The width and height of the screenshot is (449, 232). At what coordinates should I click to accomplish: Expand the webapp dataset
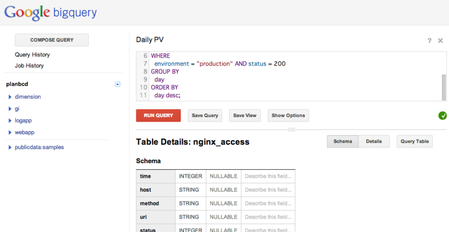click(x=10, y=132)
